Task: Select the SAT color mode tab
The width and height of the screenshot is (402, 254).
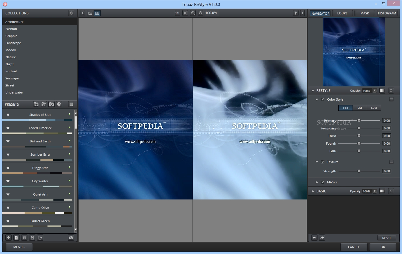Action: click(x=360, y=108)
